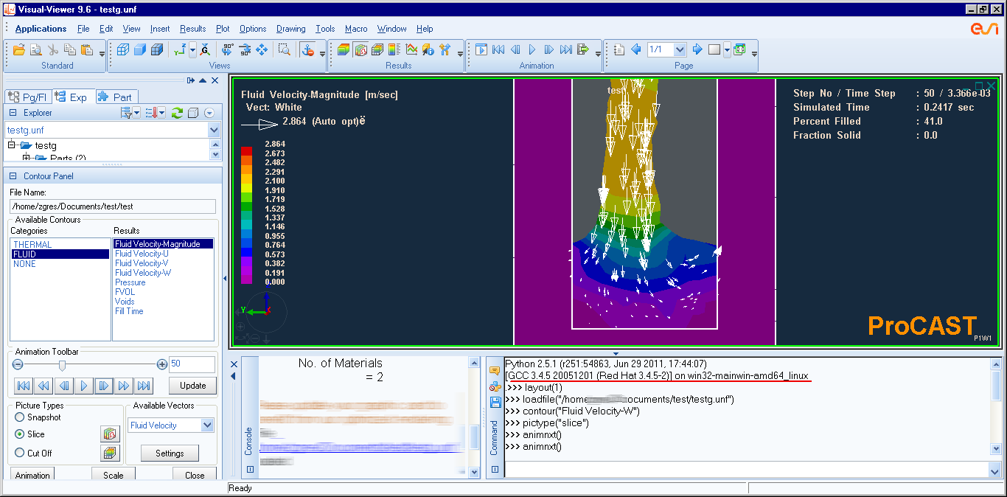
Task: Collapse the Explorer panel section
Action: click(x=13, y=113)
